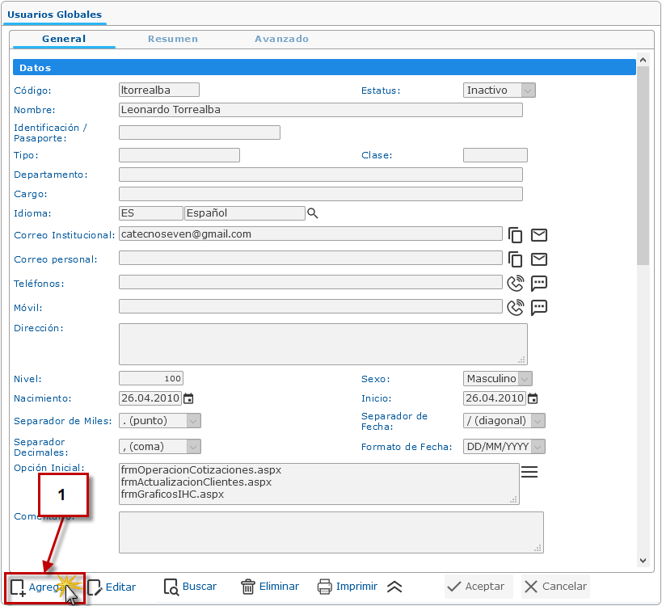Click the Eliminar button
The height and width of the screenshot is (606, 662).
[270, 587]
